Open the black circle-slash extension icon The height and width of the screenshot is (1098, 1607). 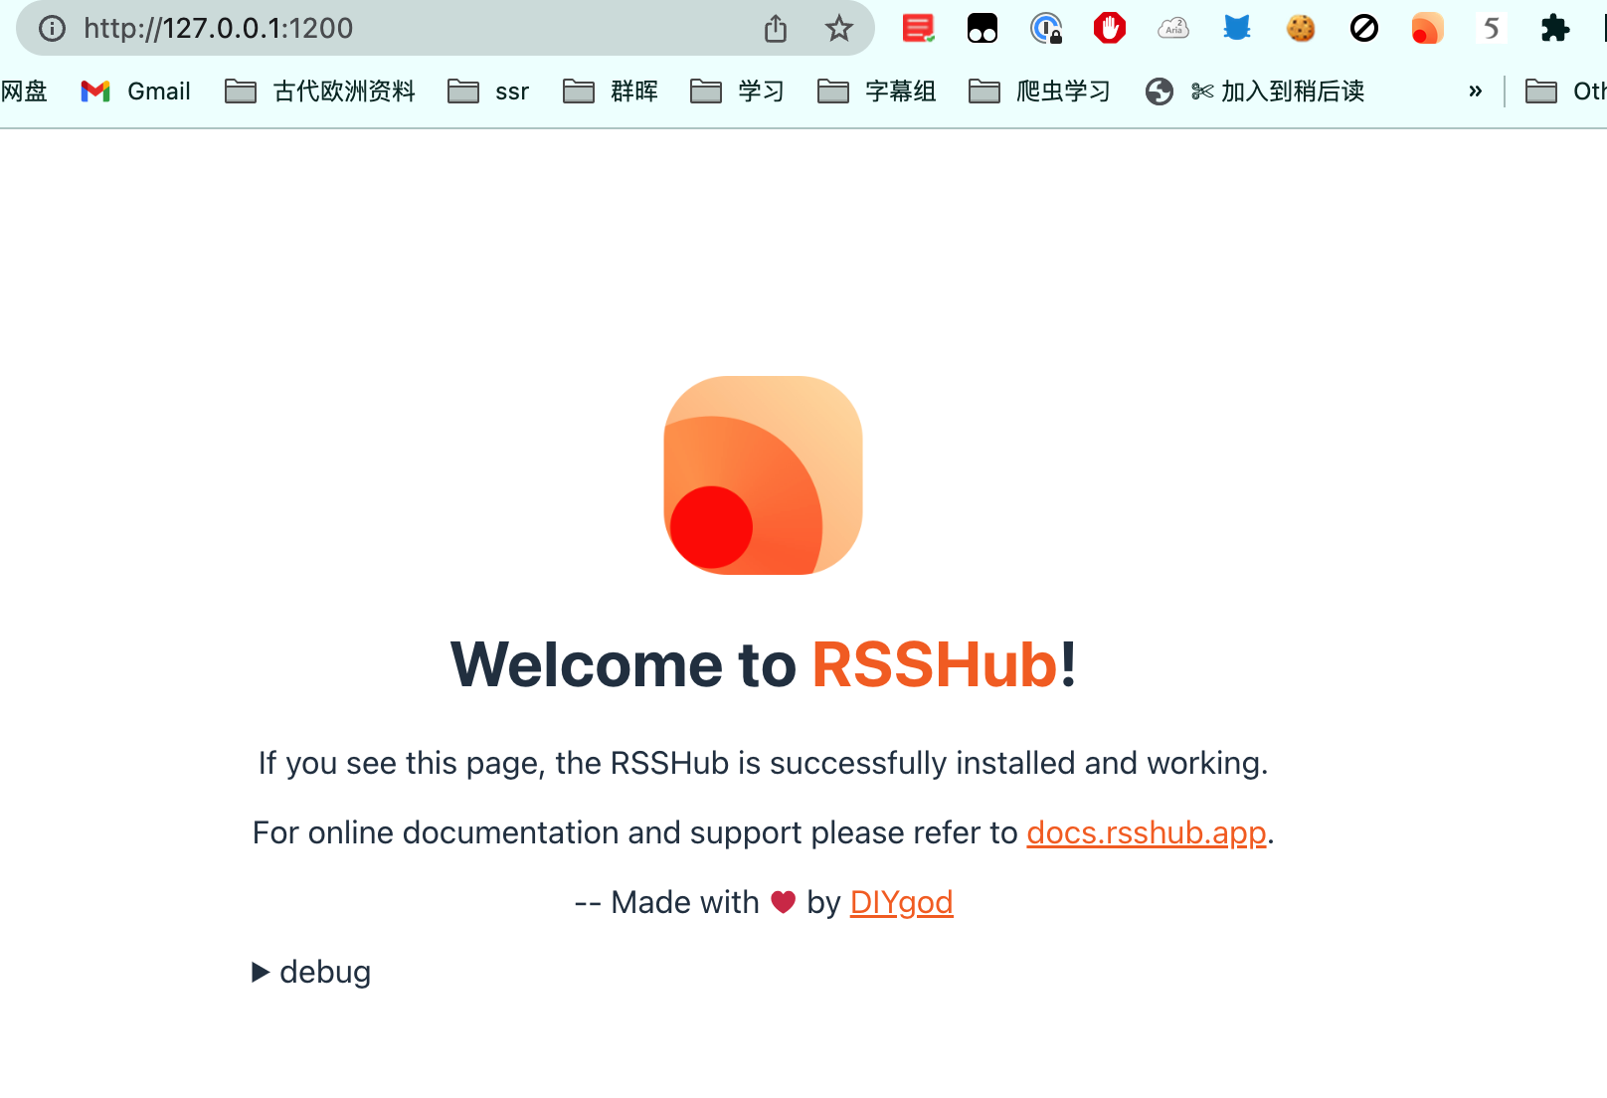tap(1364, 29)
